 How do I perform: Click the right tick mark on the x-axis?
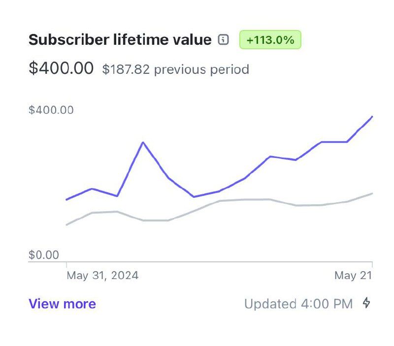372,265
